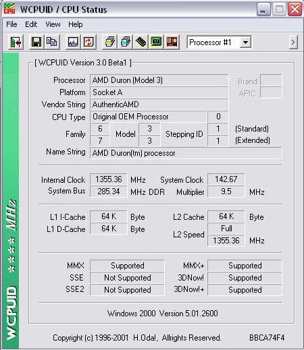Screen dimensions: 304x350
Task: Click the Internal Clock value field
Action: (109, 179)
